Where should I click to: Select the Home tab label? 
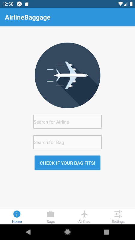(17, 221)
